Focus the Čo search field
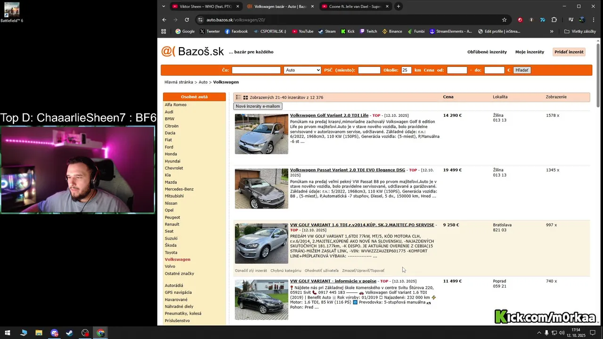This screenshot has height=339, width=603. [x=256, y=70]
